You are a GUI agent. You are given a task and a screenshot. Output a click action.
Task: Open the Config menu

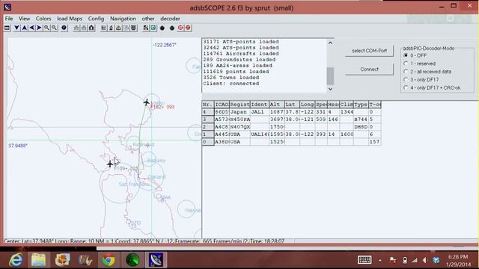tap(97, 19)
